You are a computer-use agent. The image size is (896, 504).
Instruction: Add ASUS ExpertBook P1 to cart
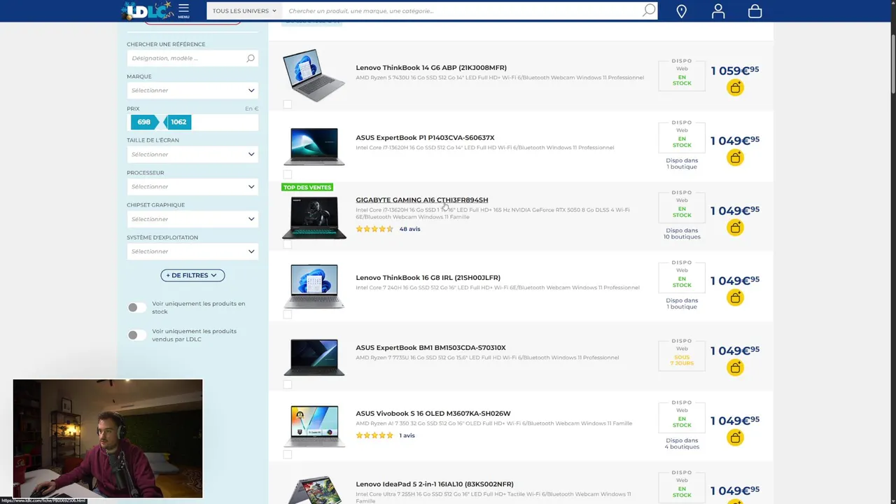(x=735, y=157)
